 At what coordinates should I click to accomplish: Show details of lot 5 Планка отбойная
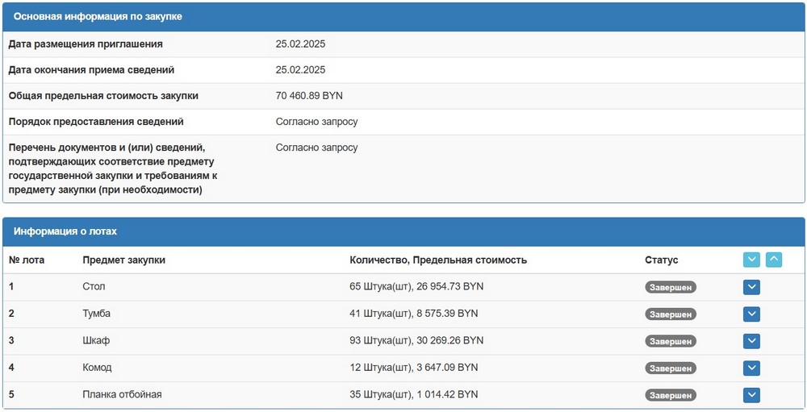pyautogui.click(x=751, y=395)
